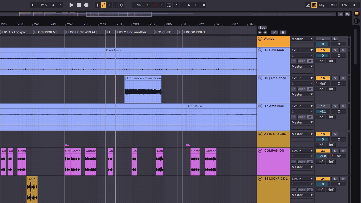This screenshot has height=203, width=361.
Task: Jump to Previous Locator arrow
Action: pos(260,32)
